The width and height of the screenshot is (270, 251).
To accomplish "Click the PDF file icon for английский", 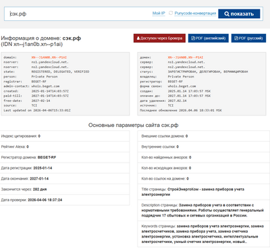I will (193, 38).
